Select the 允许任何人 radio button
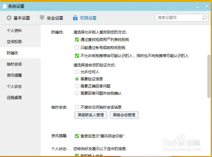Screen dimensions: 212x157 coord(77,72)
